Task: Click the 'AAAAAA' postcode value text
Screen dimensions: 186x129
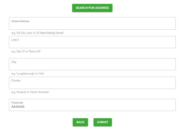Action: pos(18,107)
